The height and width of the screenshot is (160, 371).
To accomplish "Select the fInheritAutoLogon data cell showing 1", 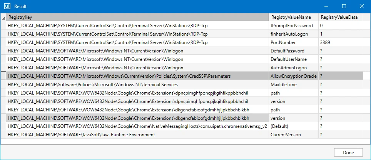I will pyautogui.click(x=341, y=34).
